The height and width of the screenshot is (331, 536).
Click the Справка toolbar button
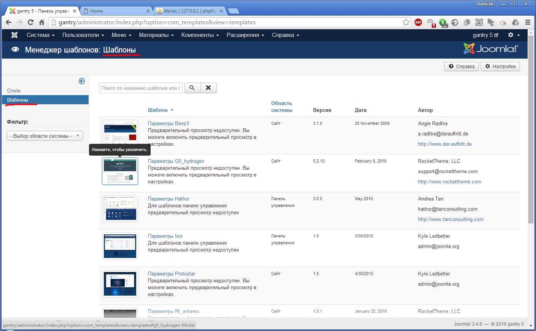(461, 66)
